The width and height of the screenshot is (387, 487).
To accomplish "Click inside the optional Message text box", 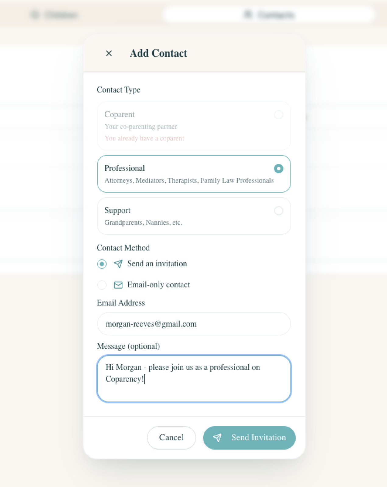I will tap(194, 379).
